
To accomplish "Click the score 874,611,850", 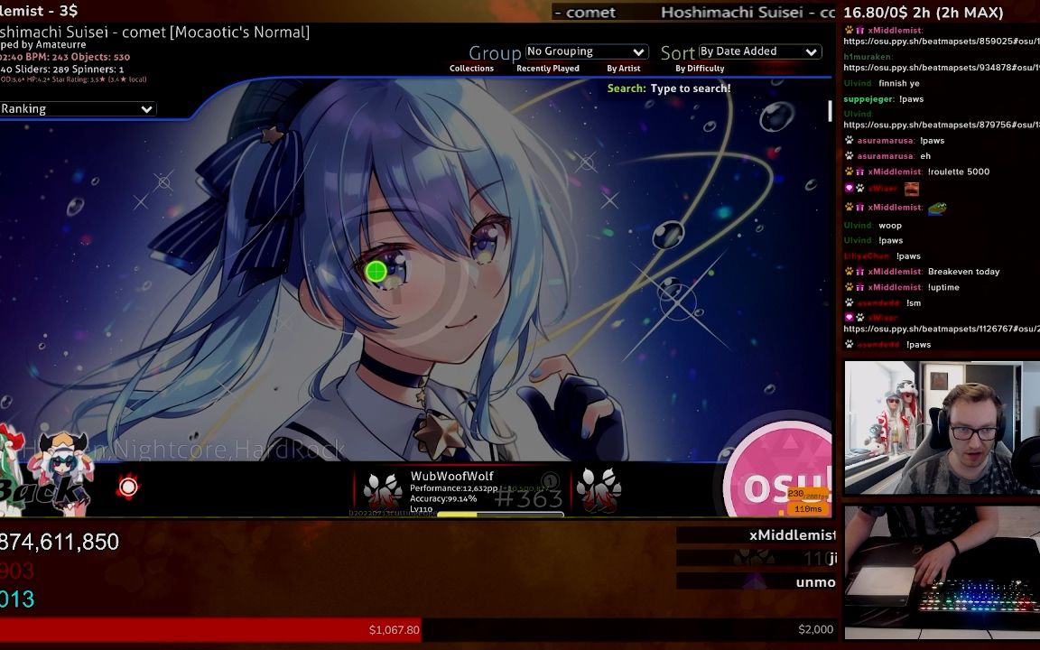I will point(60,542).
